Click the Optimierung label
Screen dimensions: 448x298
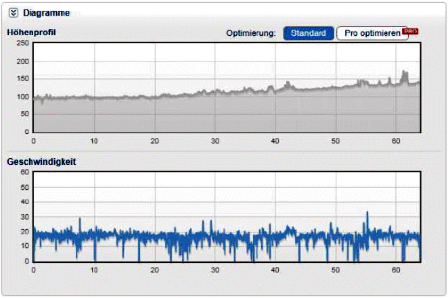coord(251,33)
